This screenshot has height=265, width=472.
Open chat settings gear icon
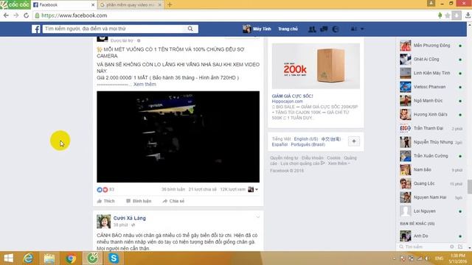(x=452, y=247)
